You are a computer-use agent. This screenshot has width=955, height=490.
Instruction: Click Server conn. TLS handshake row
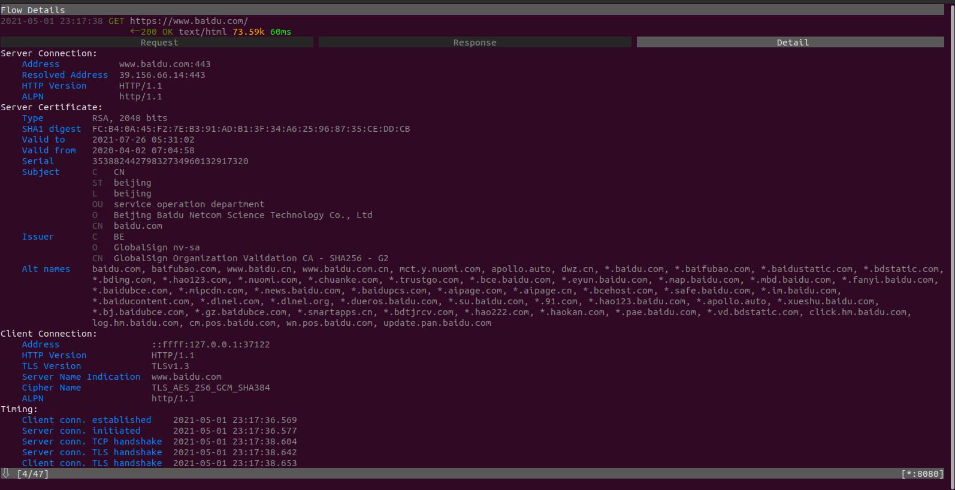pos(159,452)
